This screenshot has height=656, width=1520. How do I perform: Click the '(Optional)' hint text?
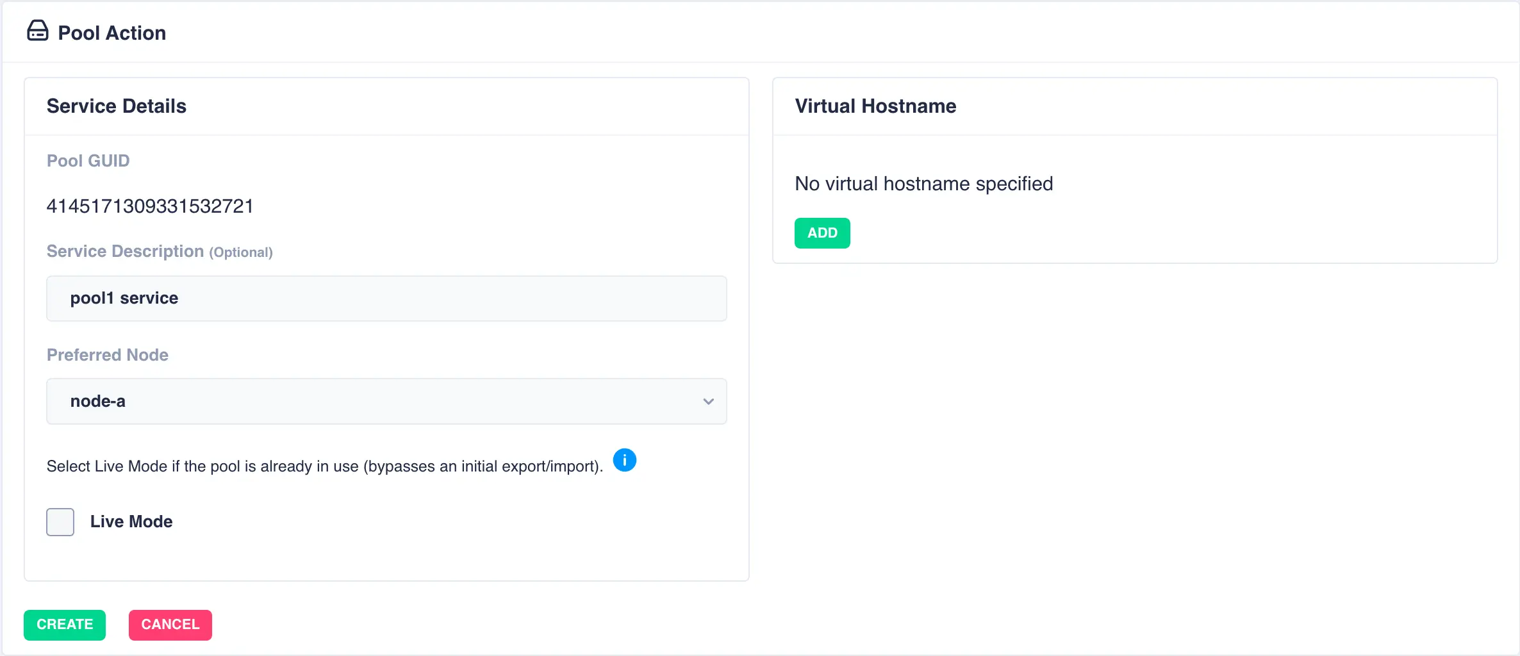pos(241,252)
